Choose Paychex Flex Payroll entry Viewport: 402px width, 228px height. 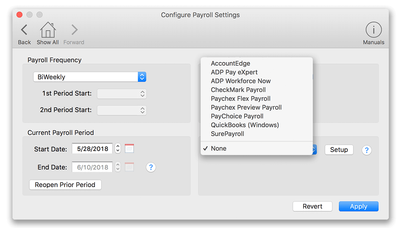(x=240, y=98)
